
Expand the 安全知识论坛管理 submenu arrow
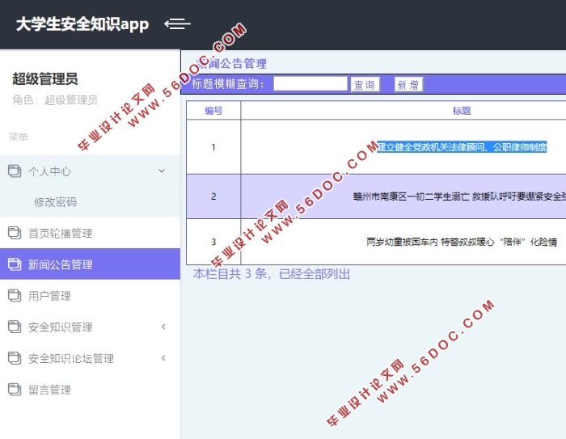coord(163,358)
